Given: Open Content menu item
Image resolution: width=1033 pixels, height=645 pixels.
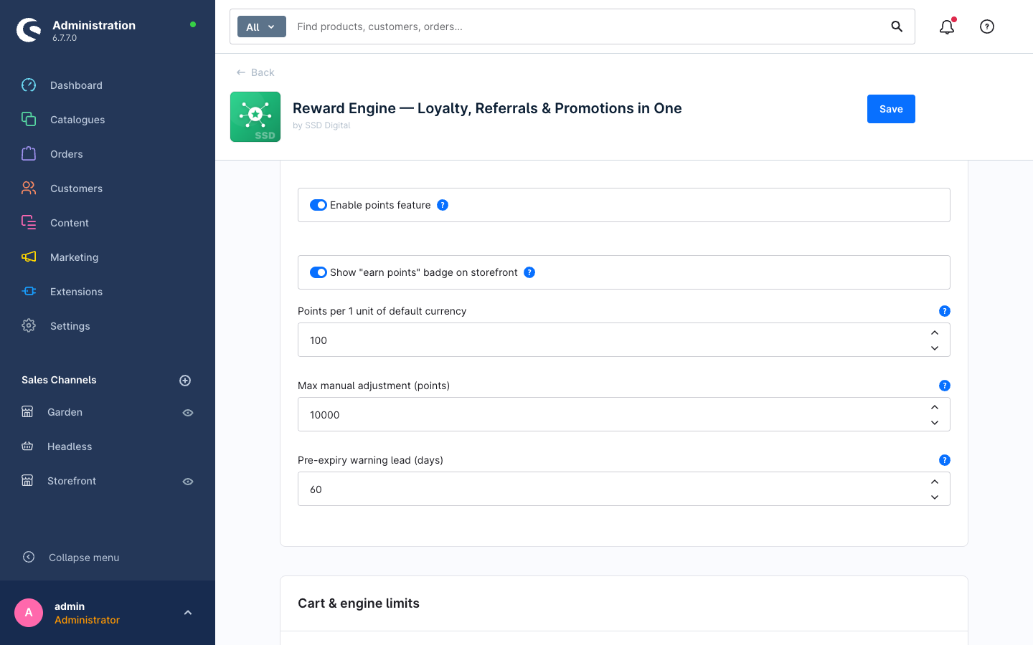Looking at the screenshot, I should 70,223.
